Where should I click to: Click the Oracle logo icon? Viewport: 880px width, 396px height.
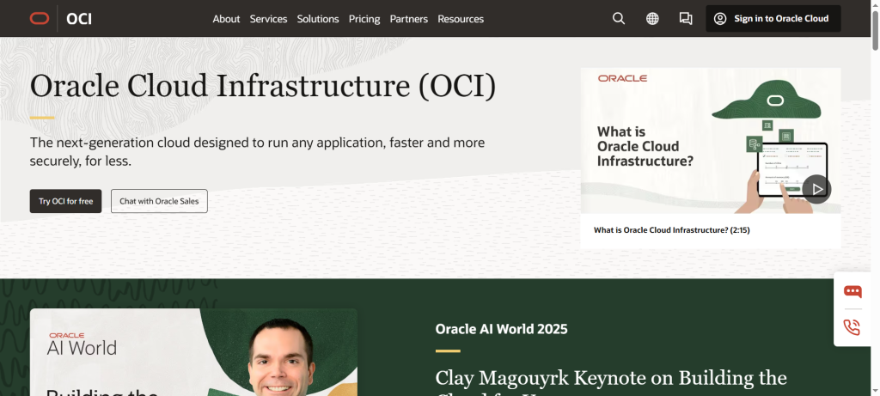tap(40, 19)
